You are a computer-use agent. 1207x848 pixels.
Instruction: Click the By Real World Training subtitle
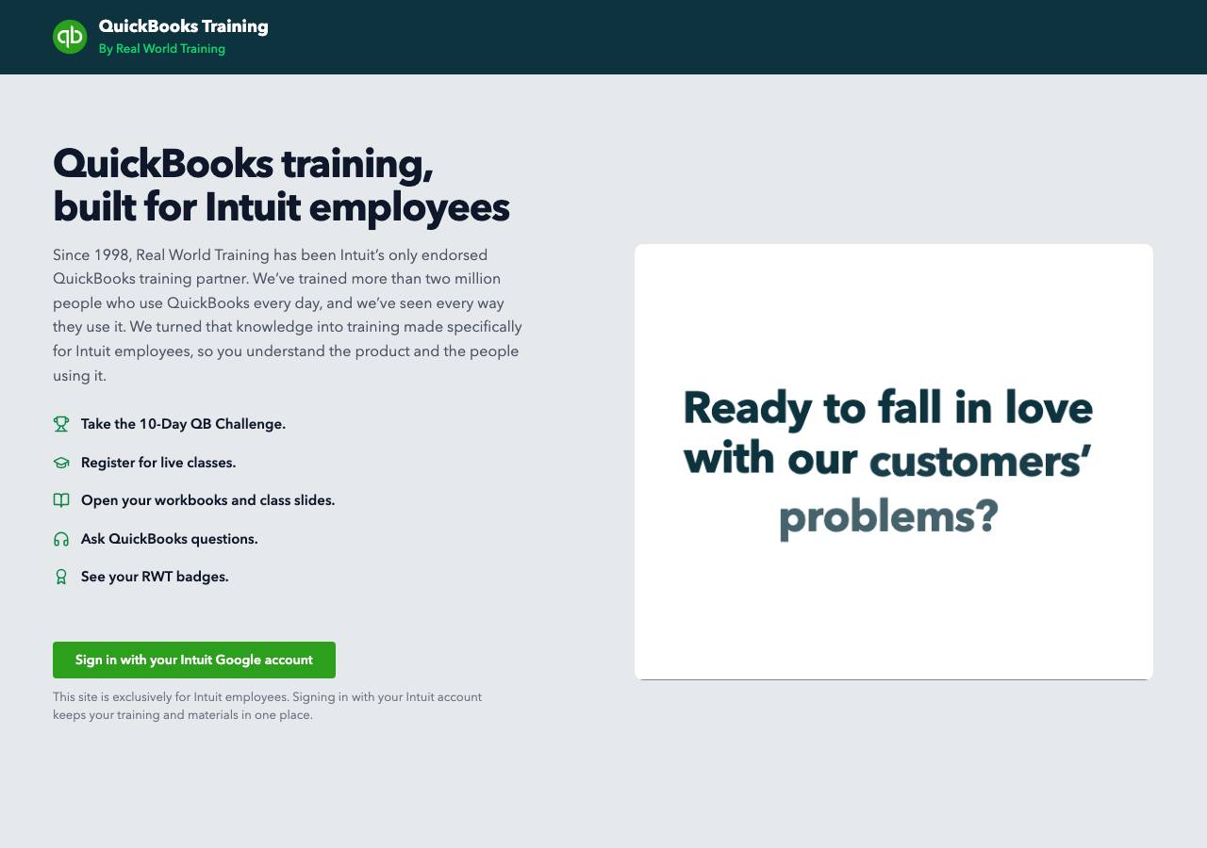coord(162,49)
